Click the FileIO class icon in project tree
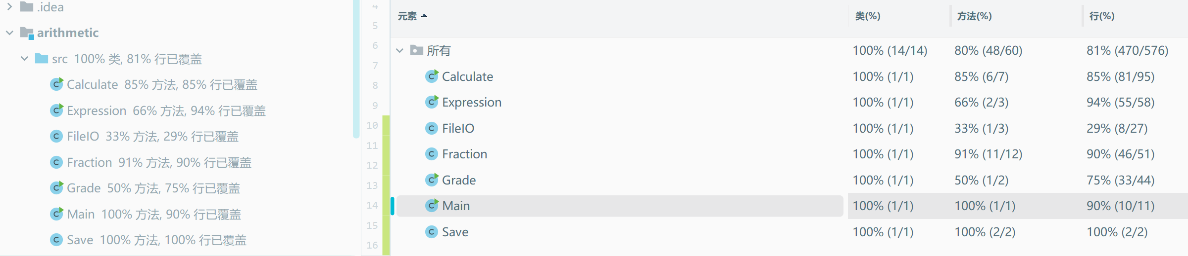The width and height of the screenshot is (1188, 256). [x=56, y=136]
